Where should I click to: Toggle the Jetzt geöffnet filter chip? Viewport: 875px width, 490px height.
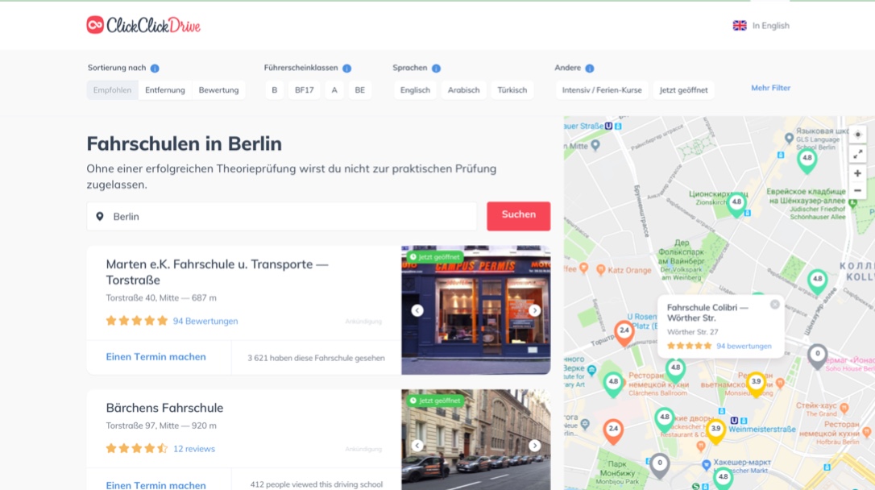tap(683, 89)
